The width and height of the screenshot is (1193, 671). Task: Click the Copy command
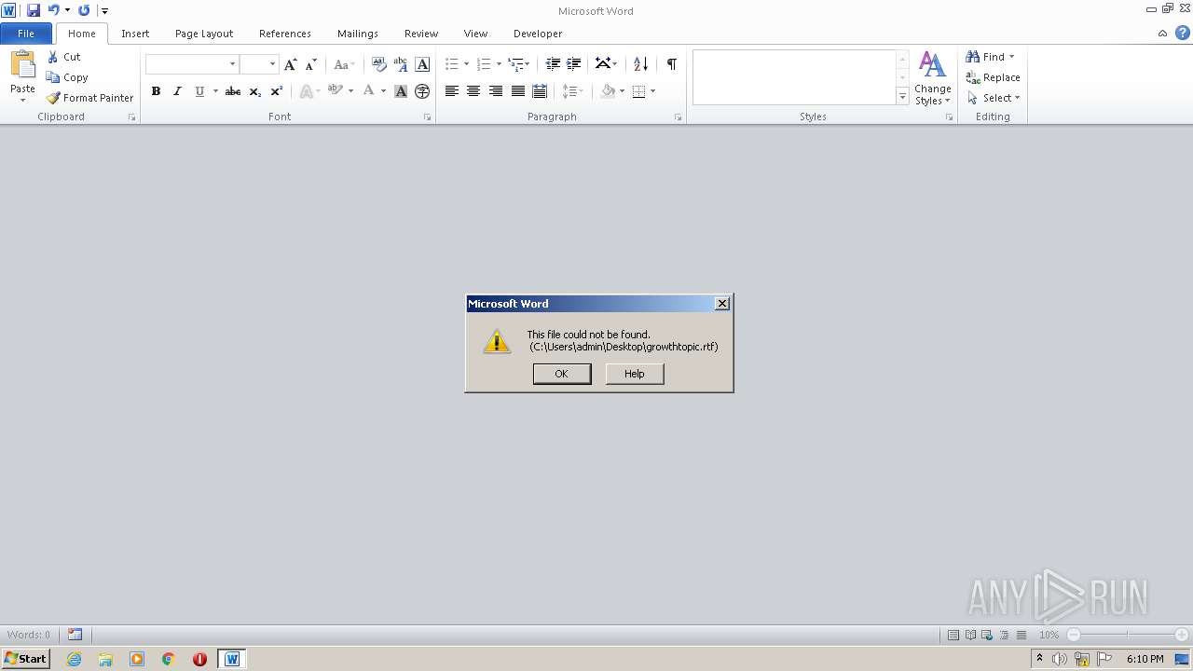[67, 77]
